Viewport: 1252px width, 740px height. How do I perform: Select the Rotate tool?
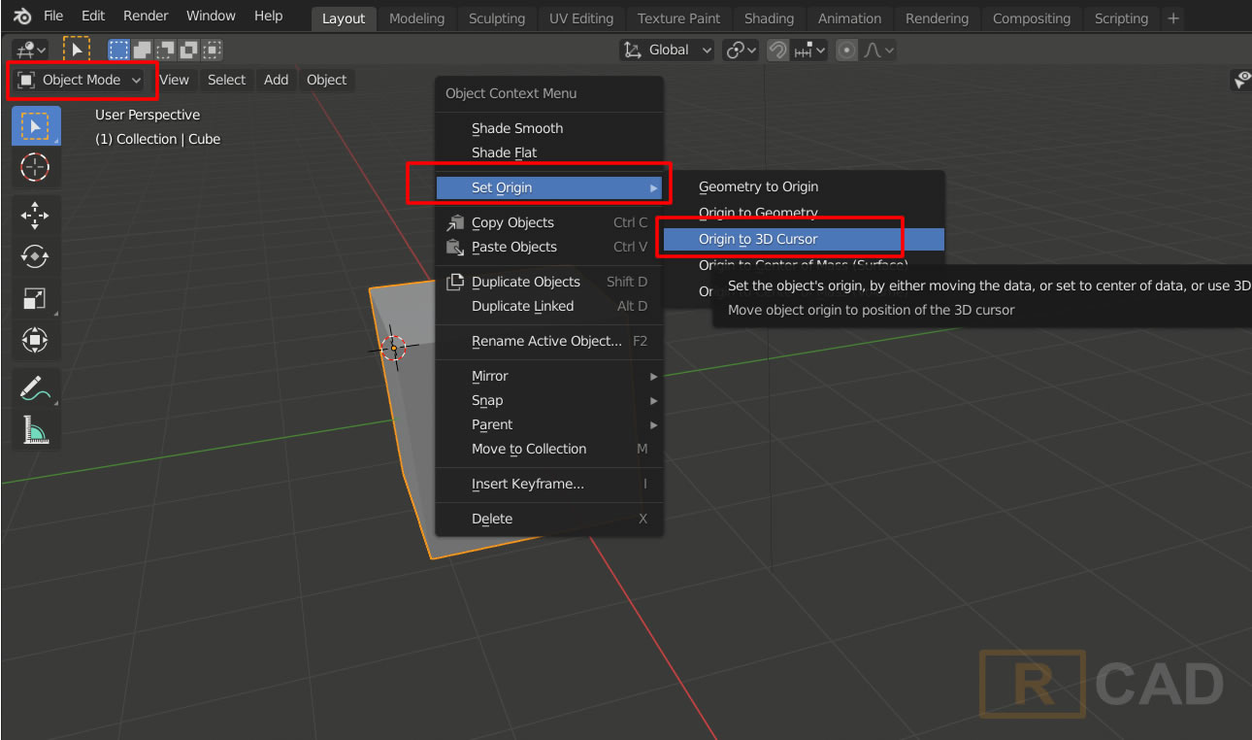[x=36, y=256]
